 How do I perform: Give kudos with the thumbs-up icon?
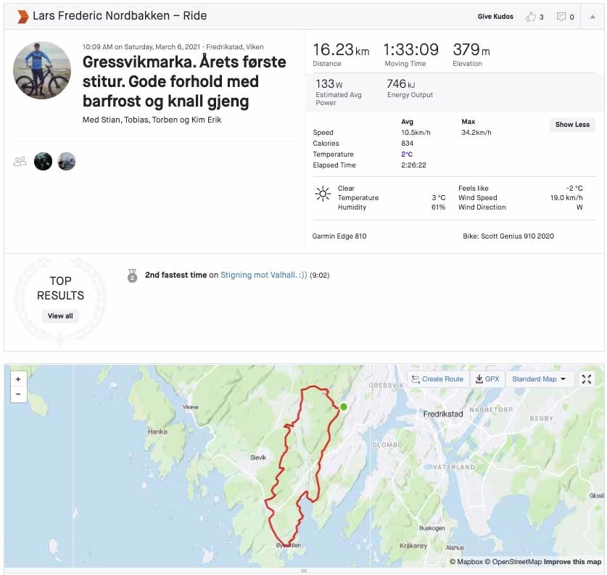pyautogui.click(x=531, y=16)
